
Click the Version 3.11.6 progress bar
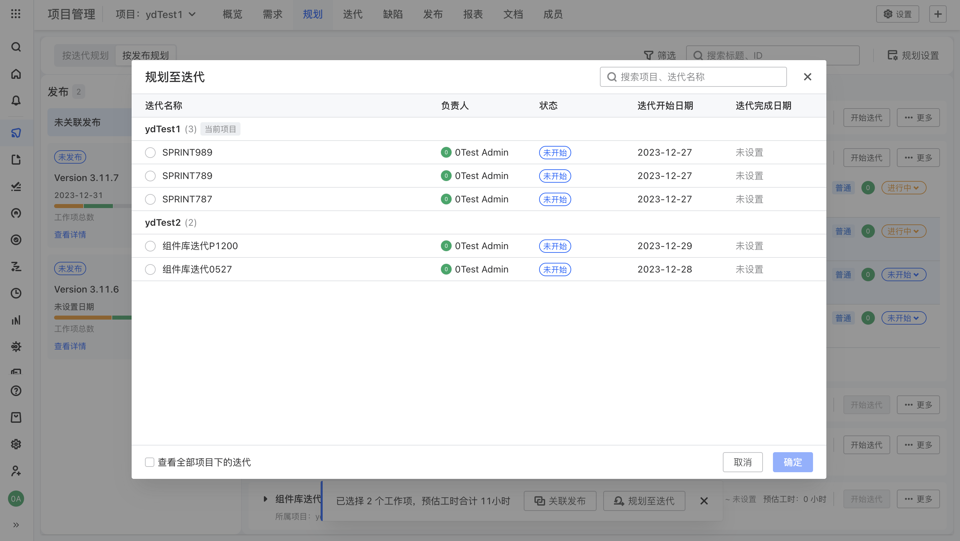point(93,318)
